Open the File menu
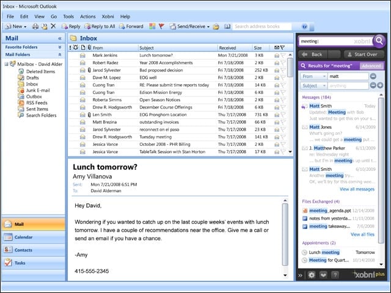391x293 pixels. point(10,16)
